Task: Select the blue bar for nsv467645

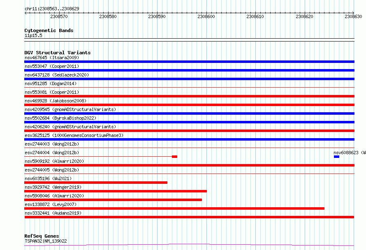Action: (189, 62)
